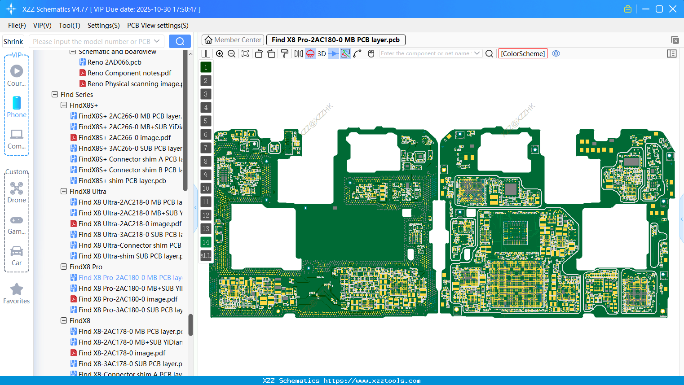Select the paint brush coloring tool
Image resolution: width=684 pixels, height=385 pixels.
pyautogui.click(x=285, y=53)
